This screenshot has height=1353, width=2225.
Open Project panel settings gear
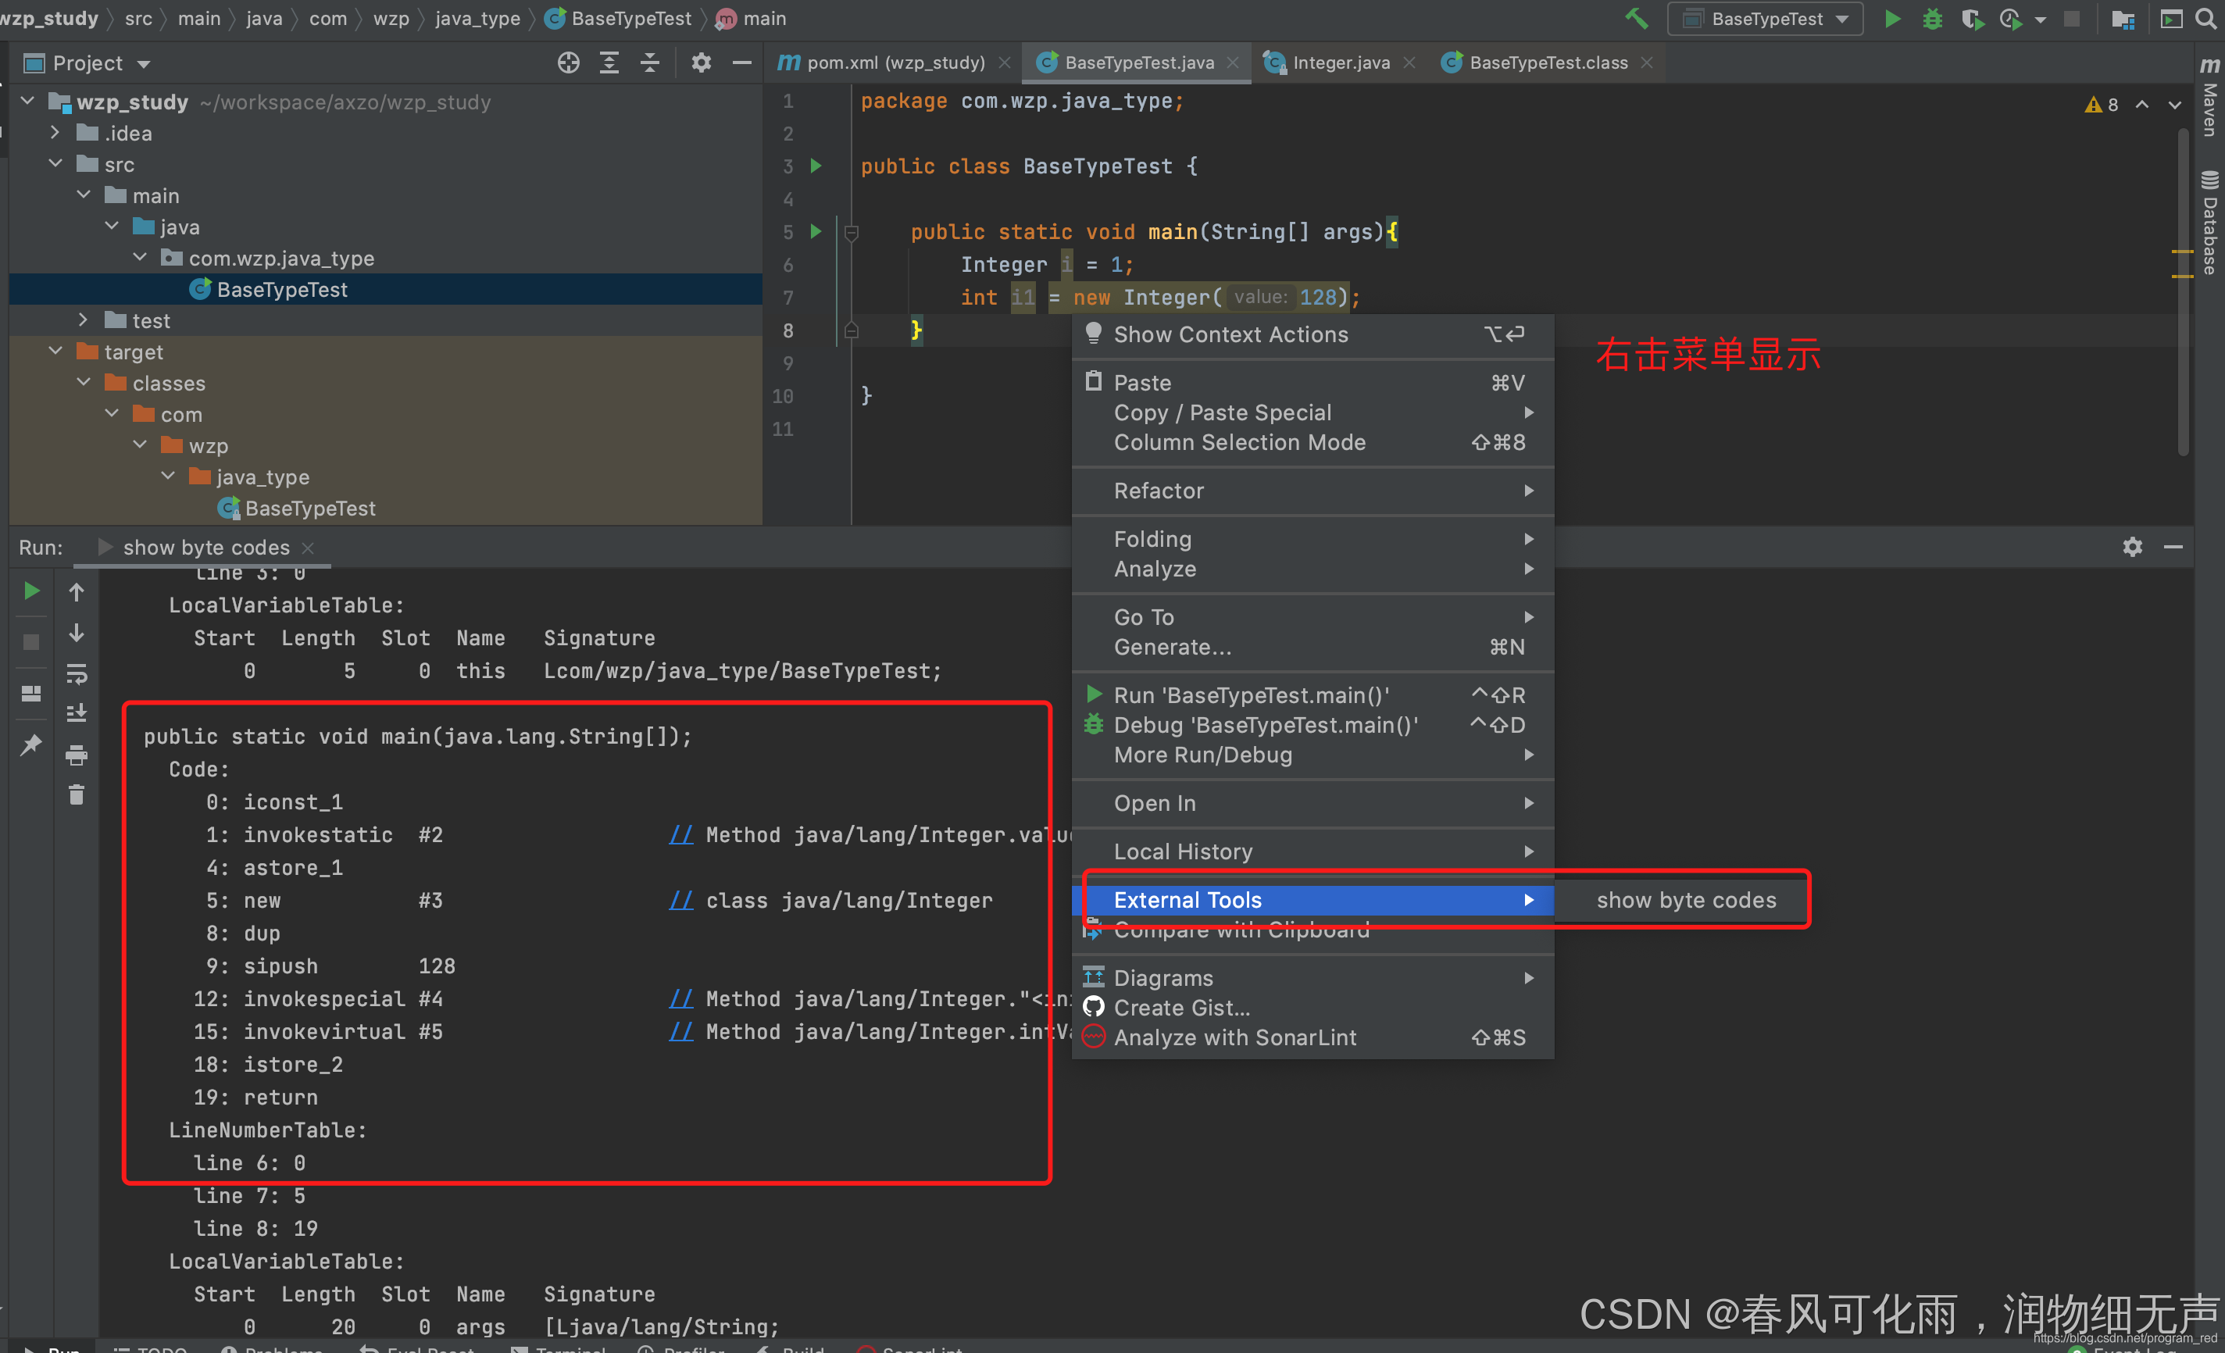(701, 62)
